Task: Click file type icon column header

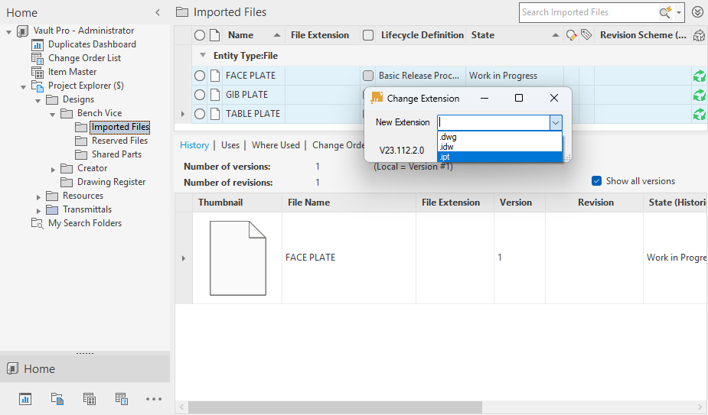Action: coord(215,35)
